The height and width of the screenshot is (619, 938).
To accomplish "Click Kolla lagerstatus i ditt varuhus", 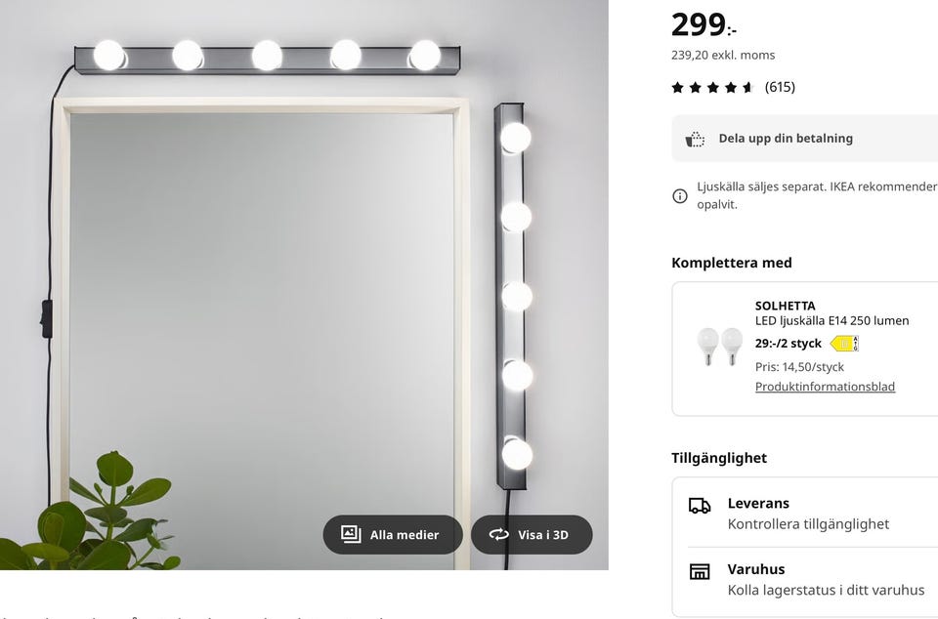I will pos(826,590).
